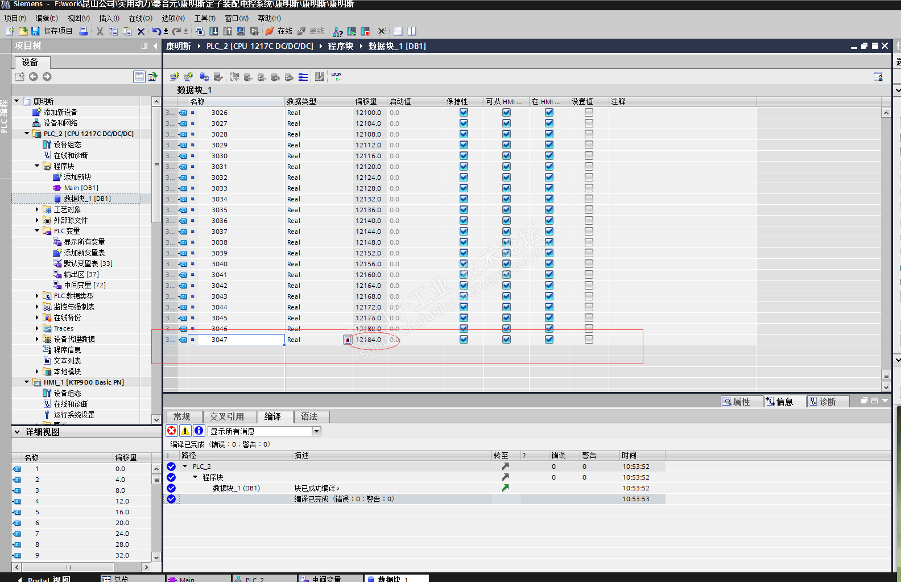Click the errors filter red X icon

172,431
